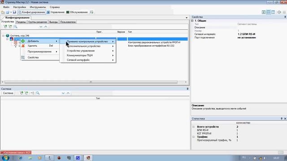Click the down chevron in Система panel toolbar

pyautogui.click(x=63, y=93)
